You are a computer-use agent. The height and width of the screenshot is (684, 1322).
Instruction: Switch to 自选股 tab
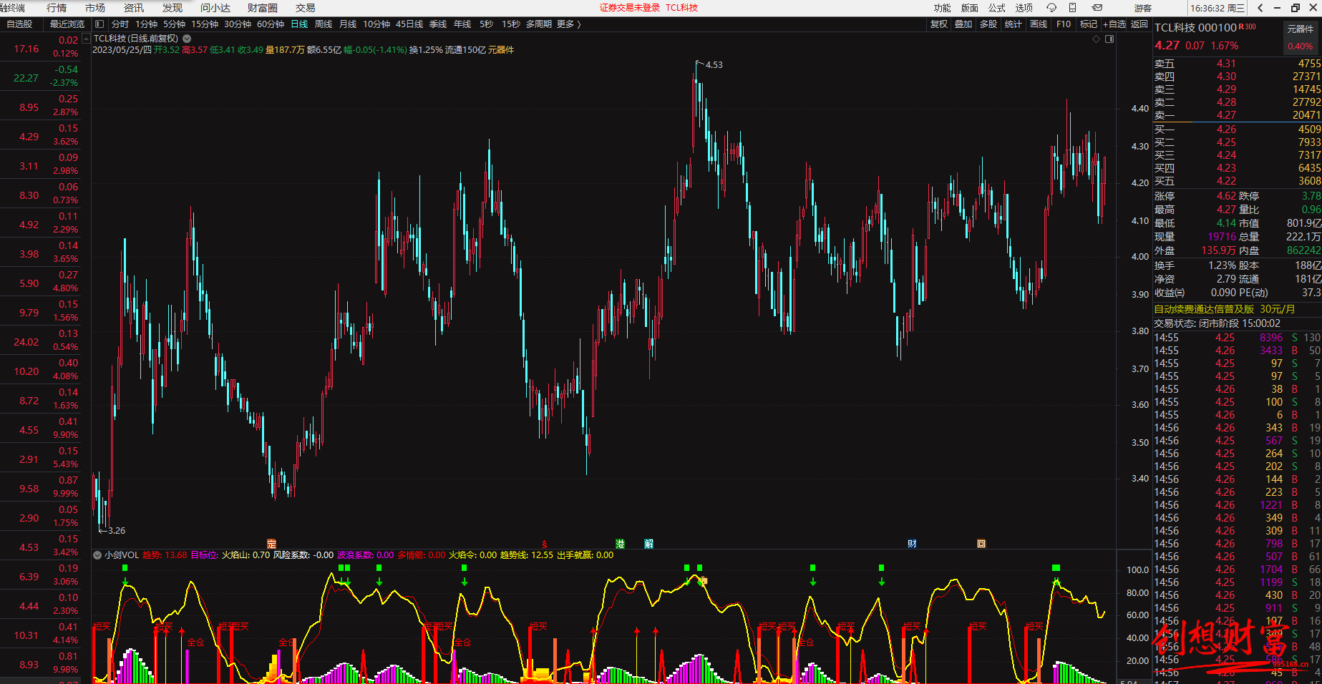[19, 24]
